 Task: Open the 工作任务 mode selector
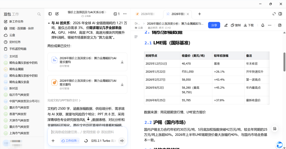tap(70, 141)
